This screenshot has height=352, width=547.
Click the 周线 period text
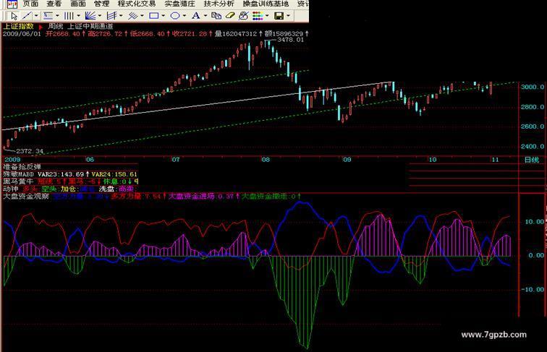[x=56, y=26]
